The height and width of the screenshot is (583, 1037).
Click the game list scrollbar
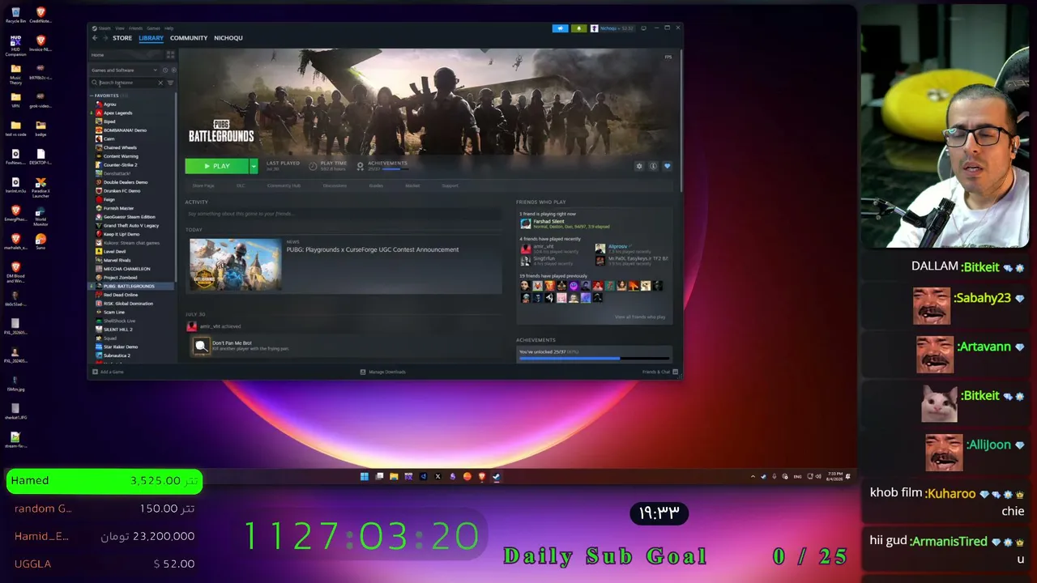[176, 186]
